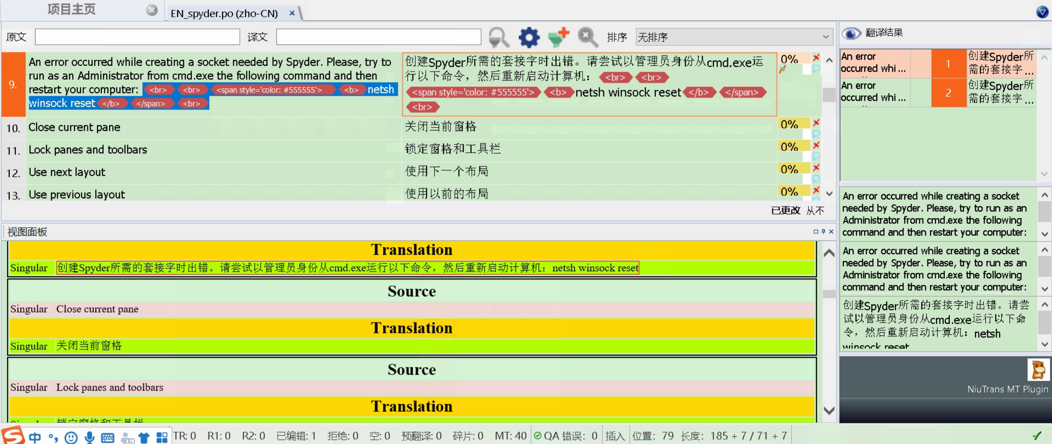Open comment bubble on segment 11
The width and height of the screenshot is (1052, 444).
coord(816,156)
